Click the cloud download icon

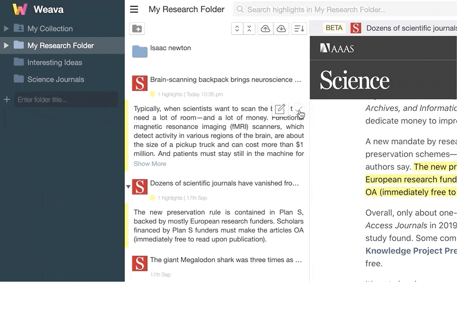(281, 29)
